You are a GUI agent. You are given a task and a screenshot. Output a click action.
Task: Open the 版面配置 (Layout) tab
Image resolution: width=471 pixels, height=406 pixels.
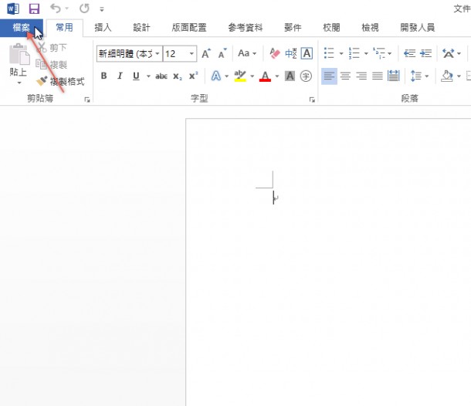click(189, 28)
